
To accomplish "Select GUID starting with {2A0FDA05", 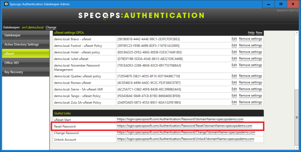I will (x=149, y=103).
